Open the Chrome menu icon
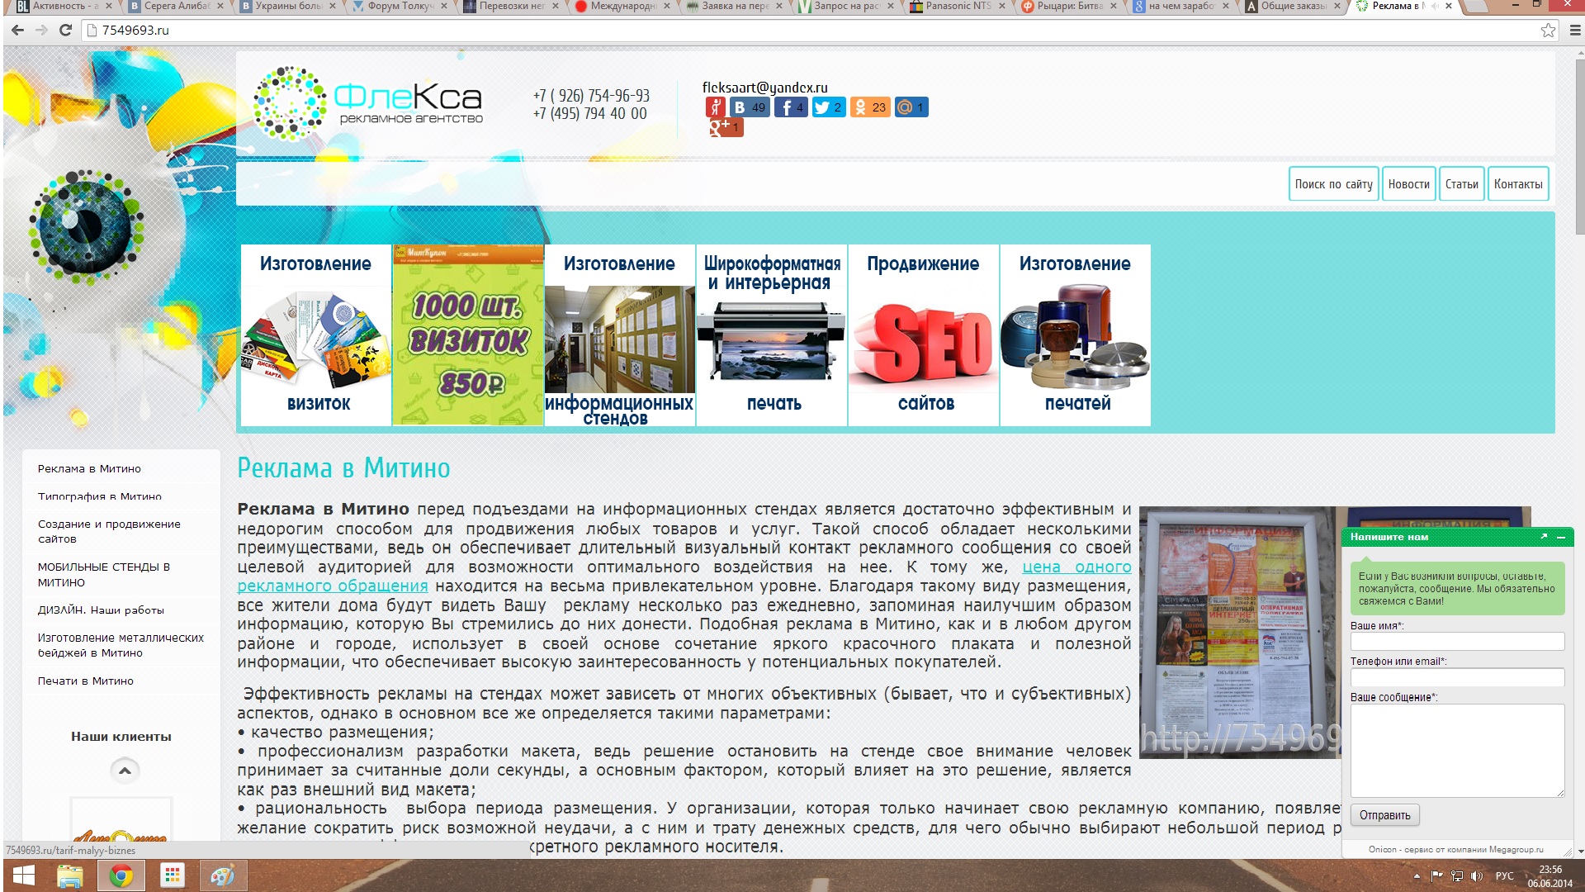1585x892 pixels. [1574, 31]
